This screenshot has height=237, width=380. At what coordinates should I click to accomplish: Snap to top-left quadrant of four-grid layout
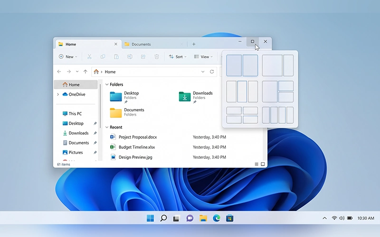coord(234,110)
